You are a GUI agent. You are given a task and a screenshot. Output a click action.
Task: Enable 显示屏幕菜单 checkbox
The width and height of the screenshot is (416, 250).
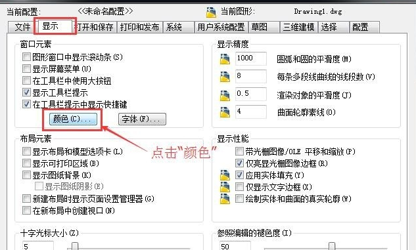click(x=26, y=69)
